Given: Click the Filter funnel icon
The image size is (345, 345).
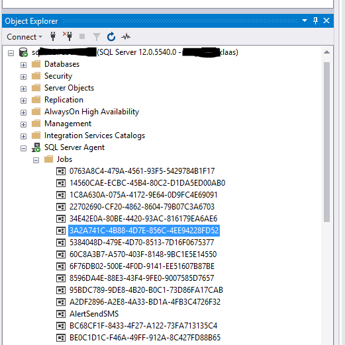Looking at the screenshot, I should click(x=97, y=37).
